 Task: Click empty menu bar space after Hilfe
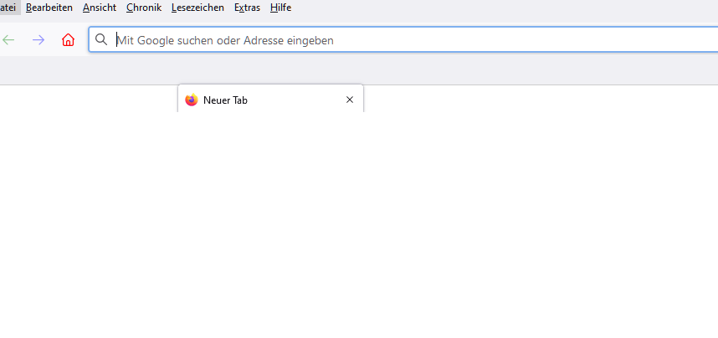point(502,8)
